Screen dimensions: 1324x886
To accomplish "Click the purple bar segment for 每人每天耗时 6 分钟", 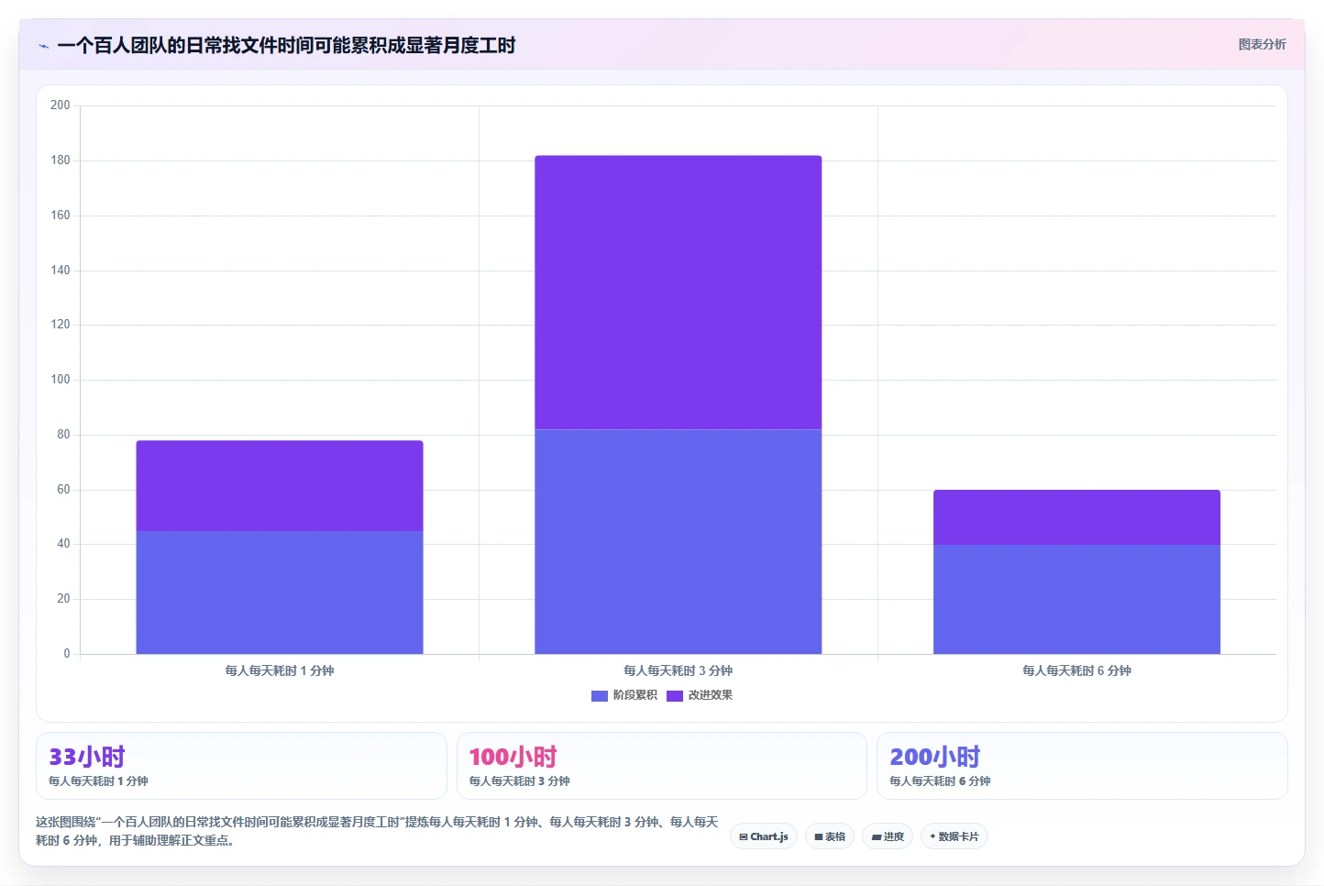I will click(1076, 518).
